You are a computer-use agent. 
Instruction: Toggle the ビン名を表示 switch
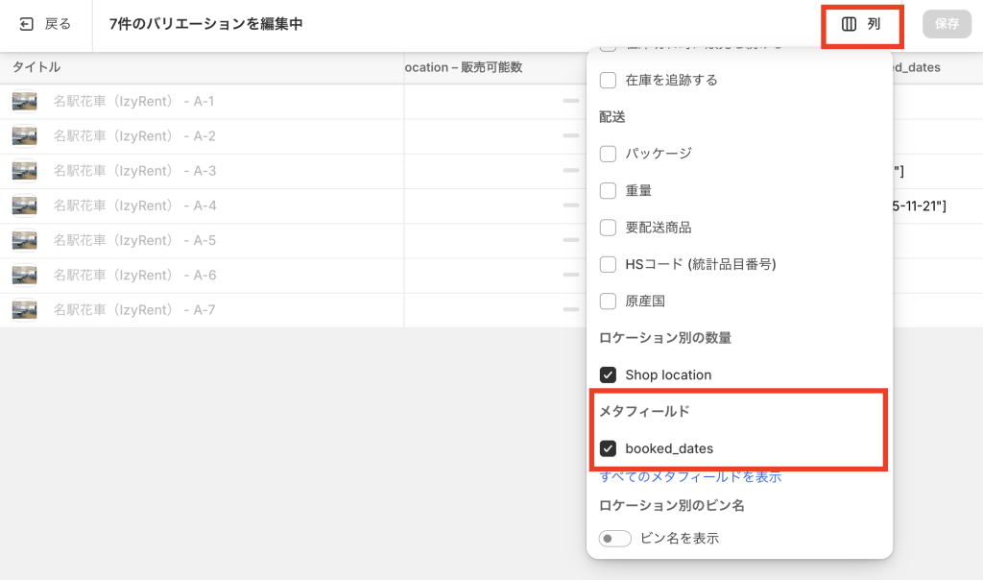click(614, 539)
